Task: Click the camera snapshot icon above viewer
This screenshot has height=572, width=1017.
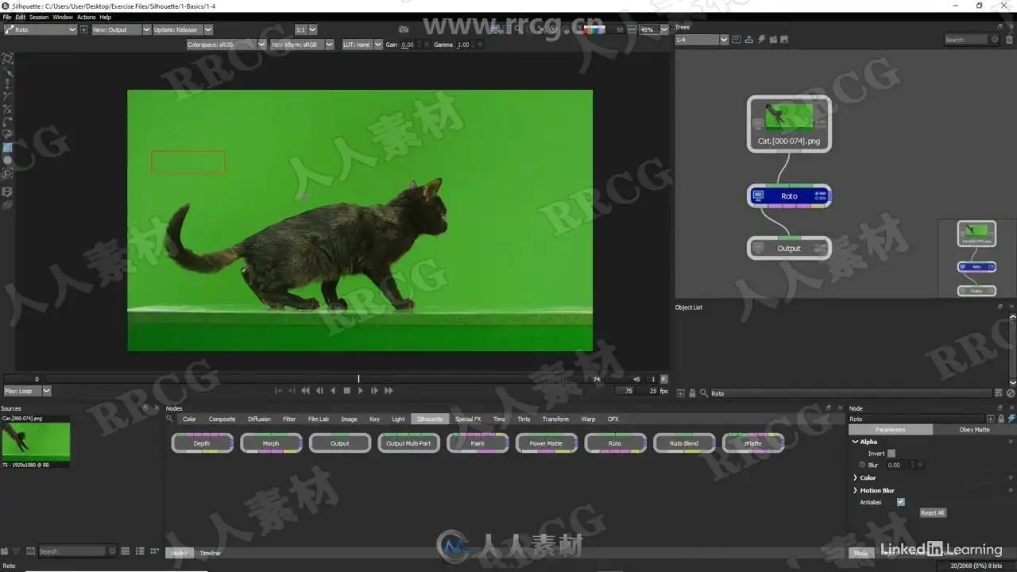Action: (x=404, y=29)
